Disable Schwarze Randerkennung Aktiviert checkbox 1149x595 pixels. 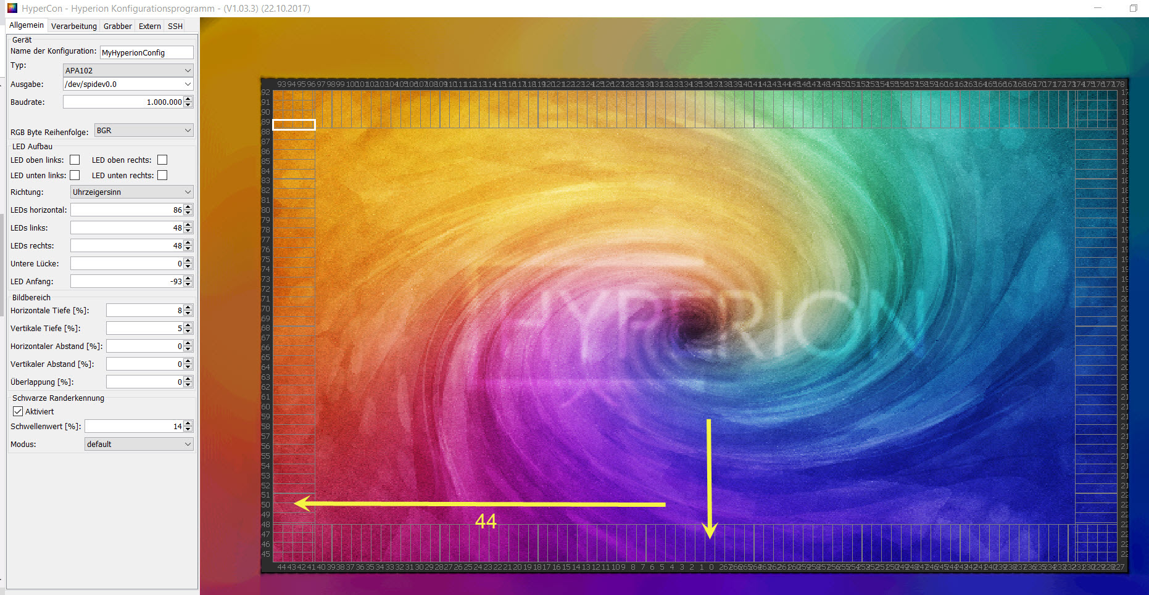click(x=18, y=412)
